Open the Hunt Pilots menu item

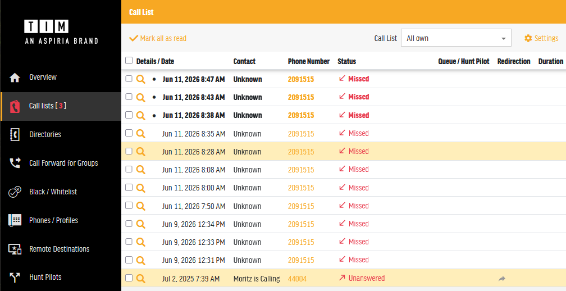(x=61, y=278)
